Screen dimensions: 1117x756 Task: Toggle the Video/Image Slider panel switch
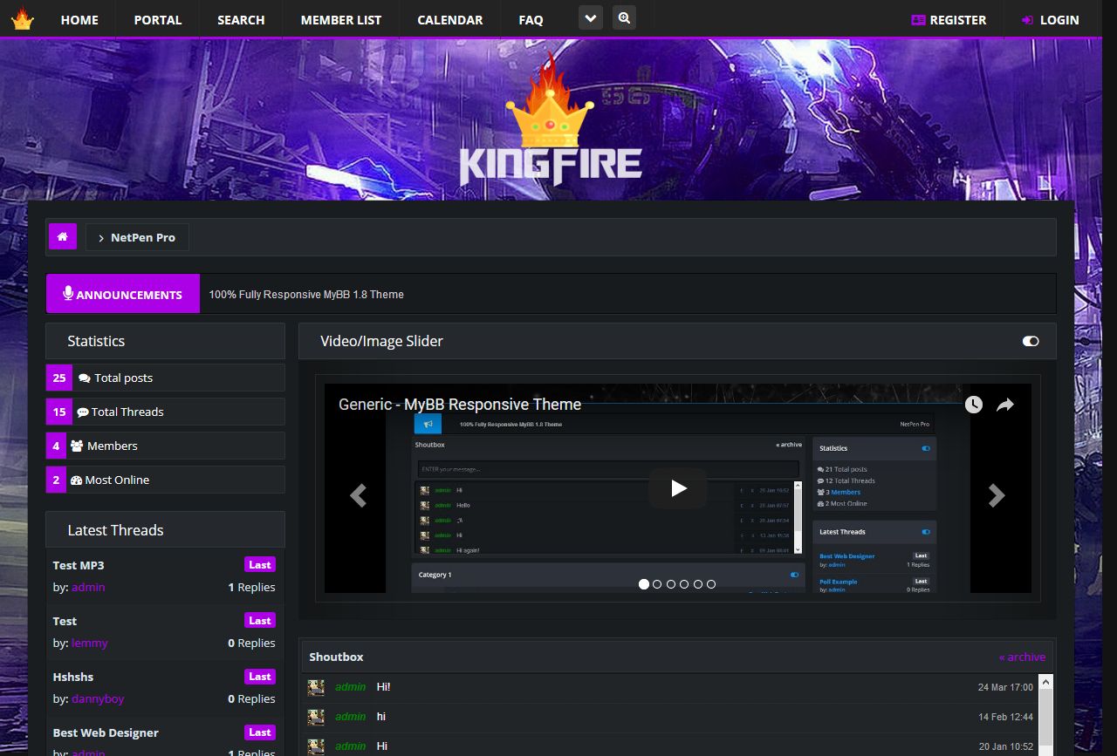point(1031,341)
